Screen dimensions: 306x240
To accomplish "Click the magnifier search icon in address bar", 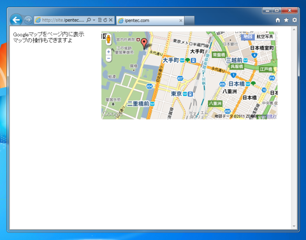I will point(89,20).
